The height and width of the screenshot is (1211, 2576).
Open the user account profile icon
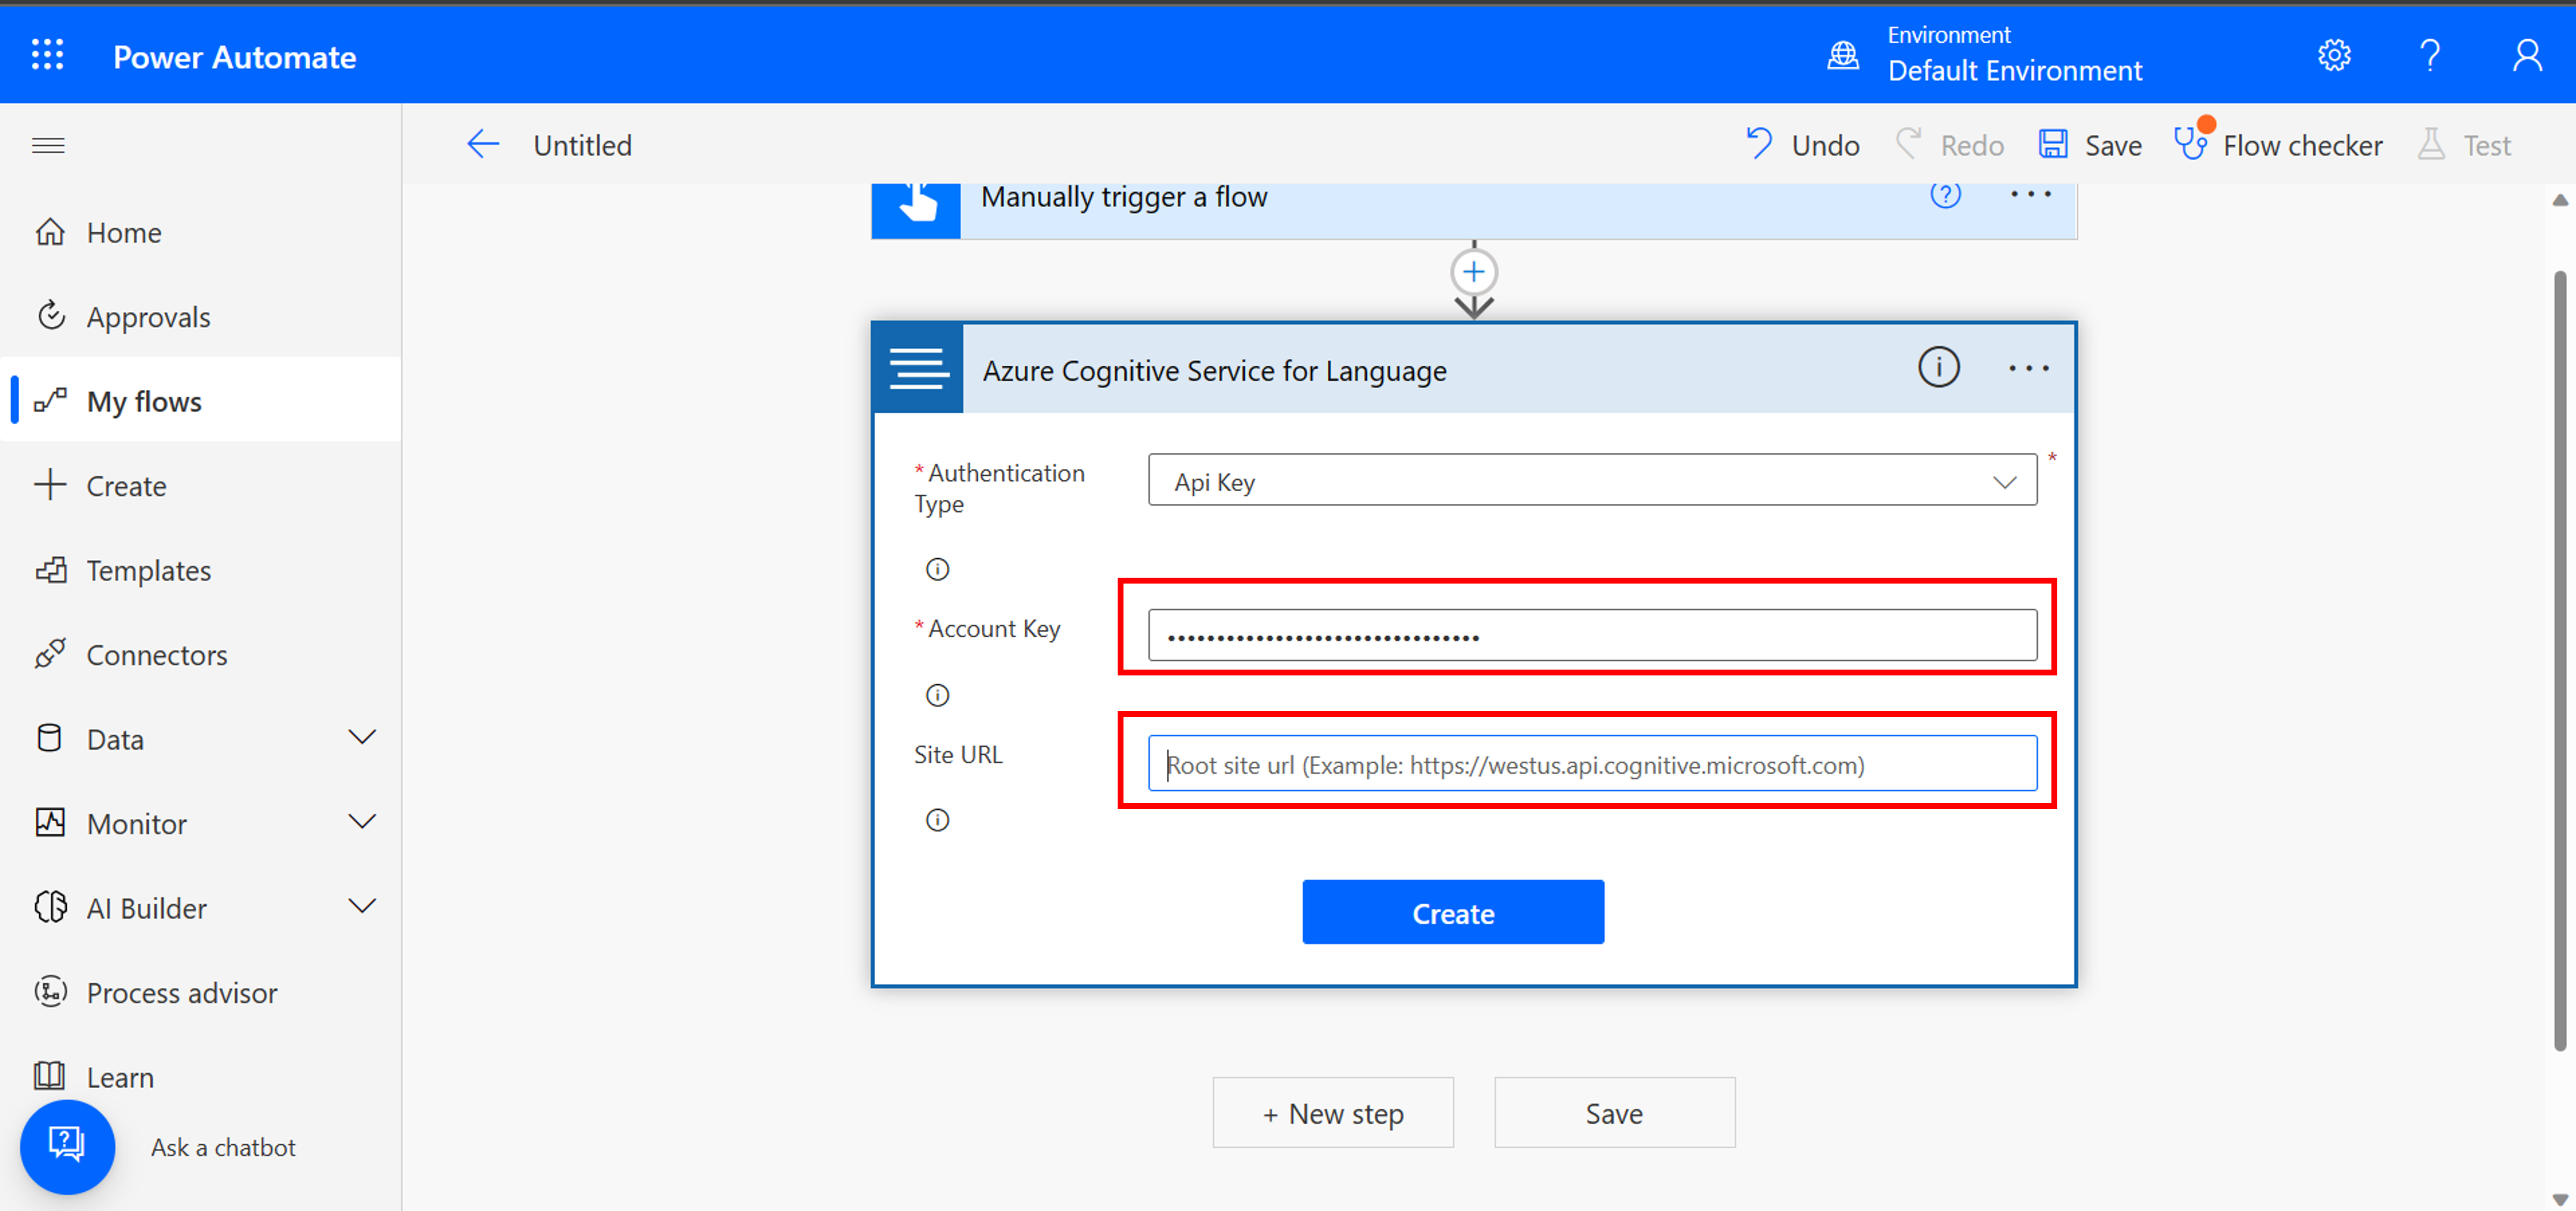(2527, 55)
